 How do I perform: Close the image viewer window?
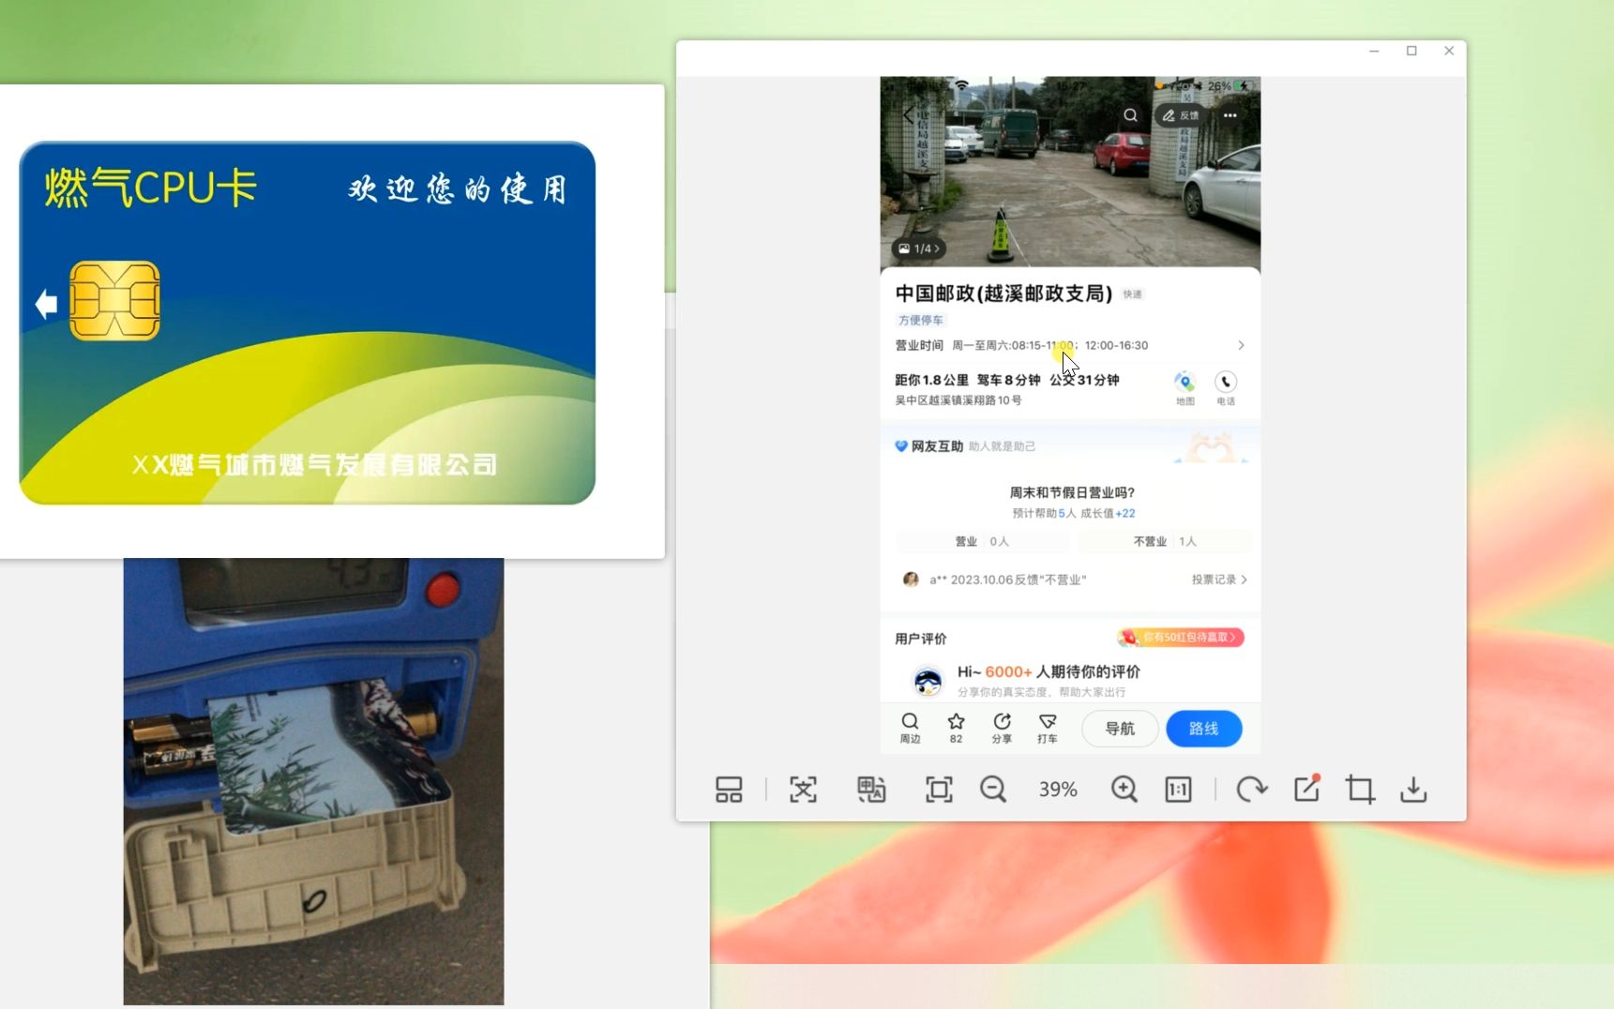coord(1449,51)
